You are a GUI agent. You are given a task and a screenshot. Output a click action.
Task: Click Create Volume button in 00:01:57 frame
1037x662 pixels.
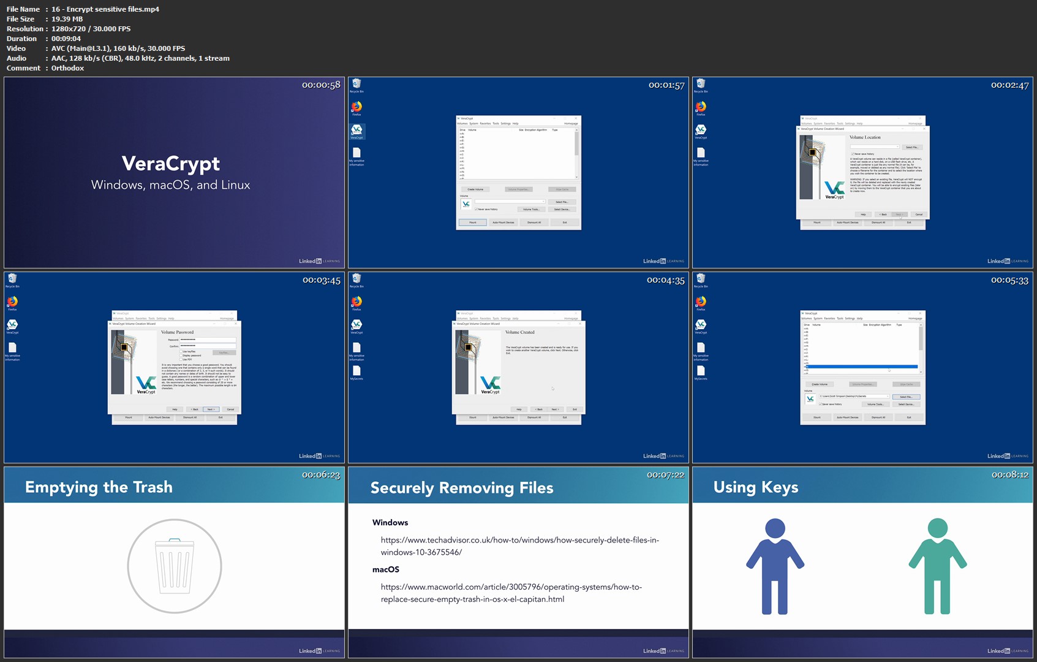click(475, 189)
